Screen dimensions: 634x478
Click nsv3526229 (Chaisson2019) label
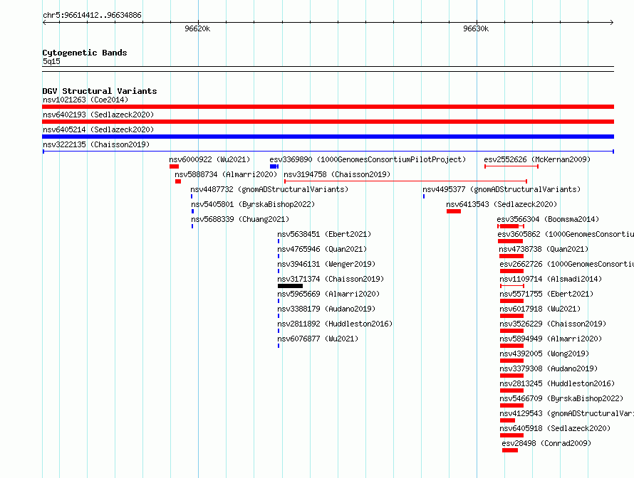click(x=553, y=324)
